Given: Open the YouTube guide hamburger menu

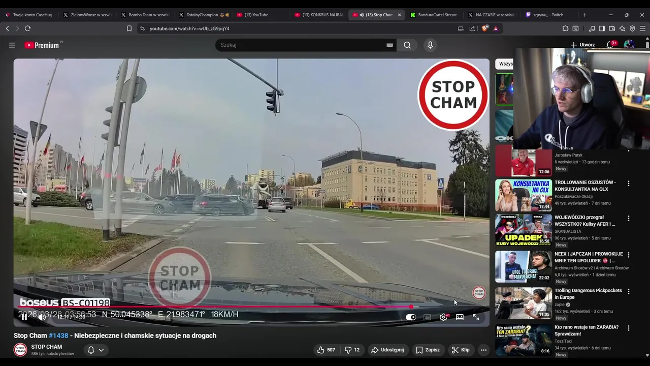Looking at the screenshot, I should [x=12, y=45].
